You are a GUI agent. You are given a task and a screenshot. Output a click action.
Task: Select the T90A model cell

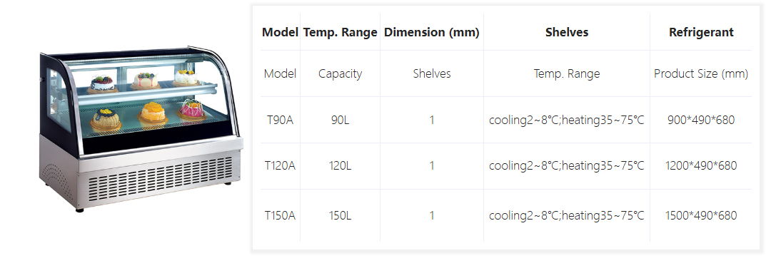point(280,120)
